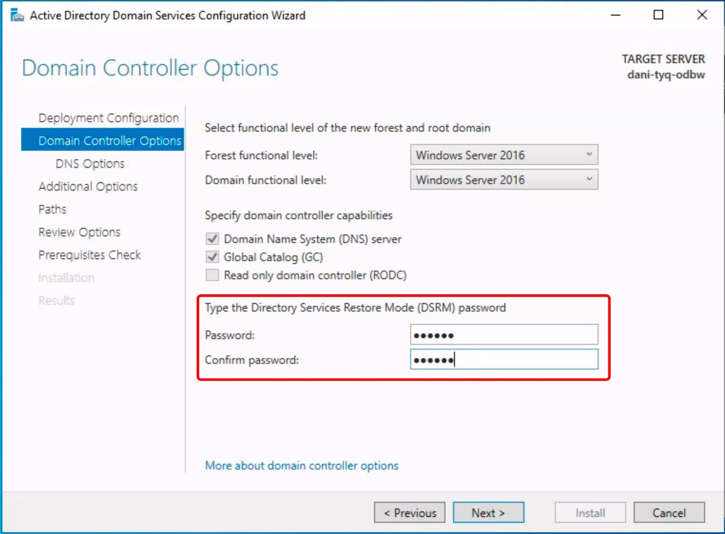Uncheck Global Catalog (GC)
The height and width of the screenshot is (534, 725).
click(212, 257)
